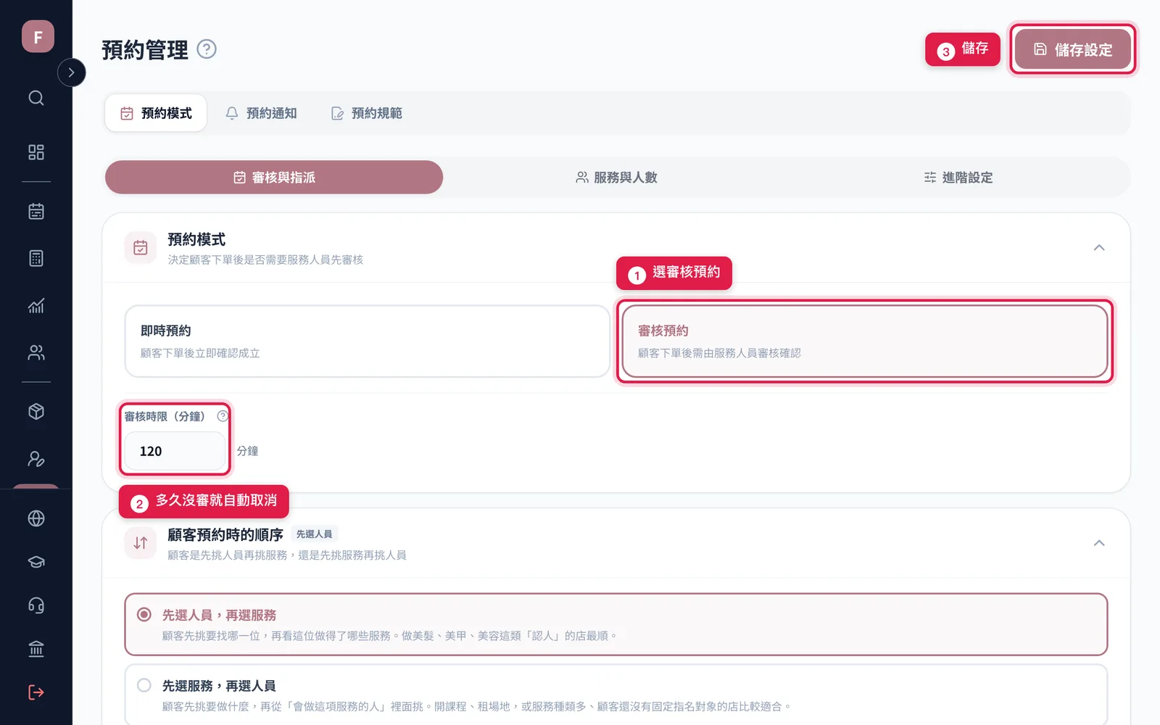This screenshot has height=725, width=1160.
Task: Expand the sidebar with the arrow button
Action: (x=71, y=72)
